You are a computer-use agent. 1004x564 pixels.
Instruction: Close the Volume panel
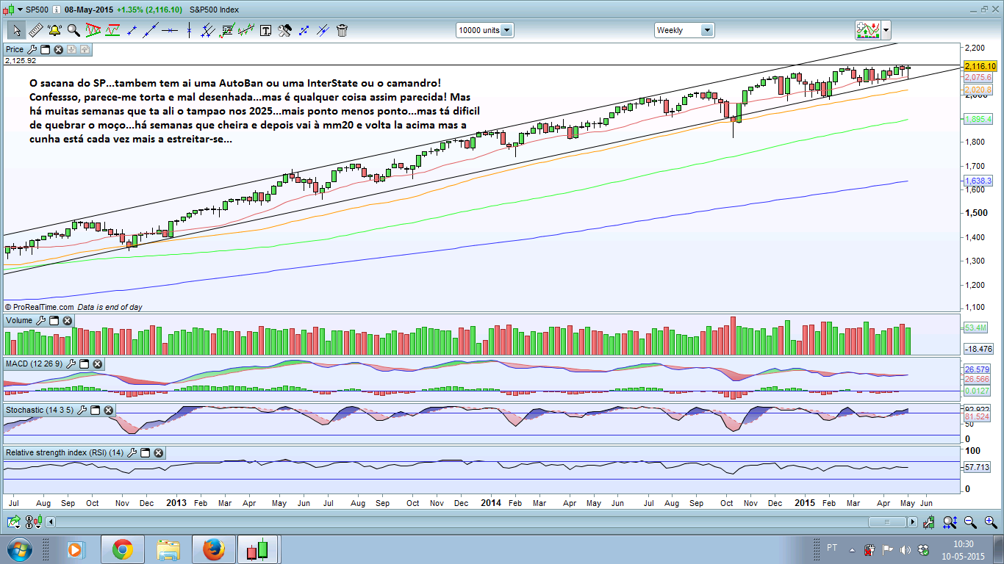tap(68, 321)
